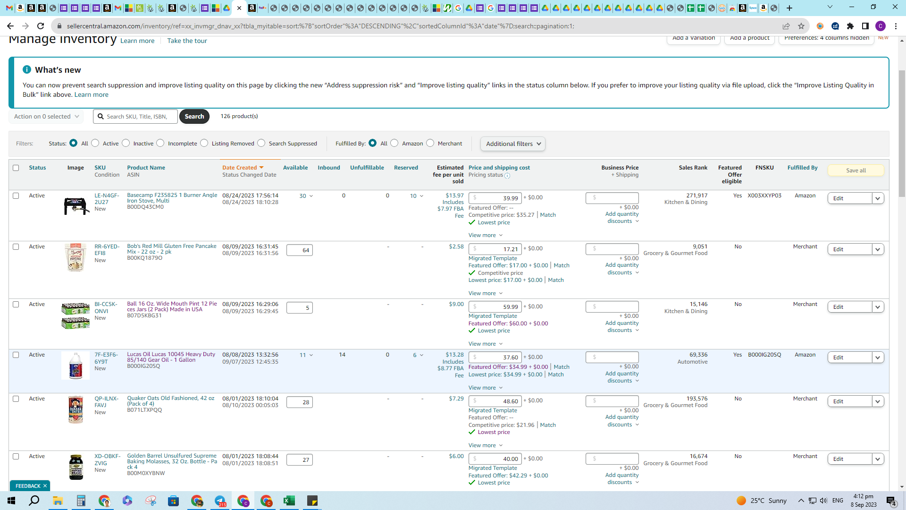
Task: Open File Explorer from the taskbar
Action: (x=58, y=501)
